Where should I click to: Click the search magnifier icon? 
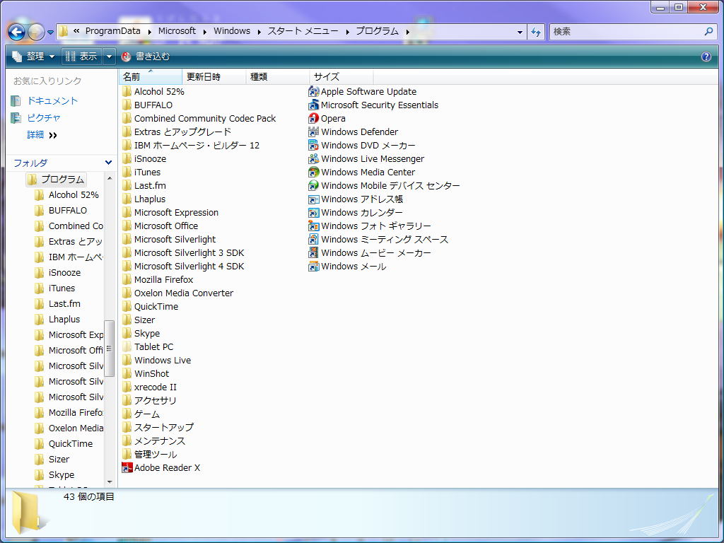[708, 31]
